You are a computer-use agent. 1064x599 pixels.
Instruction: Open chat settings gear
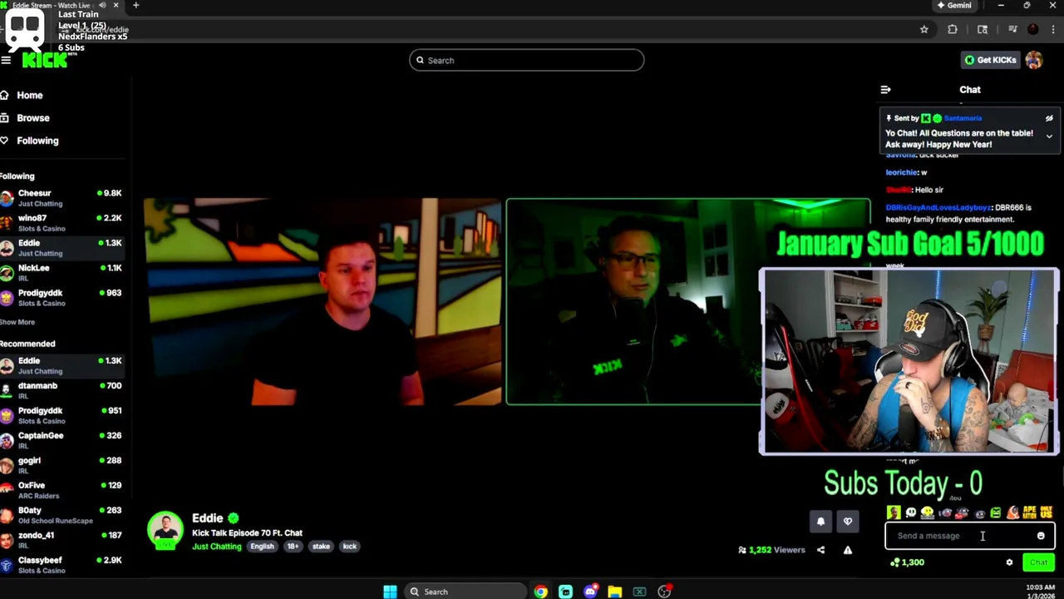point(1009,562)
